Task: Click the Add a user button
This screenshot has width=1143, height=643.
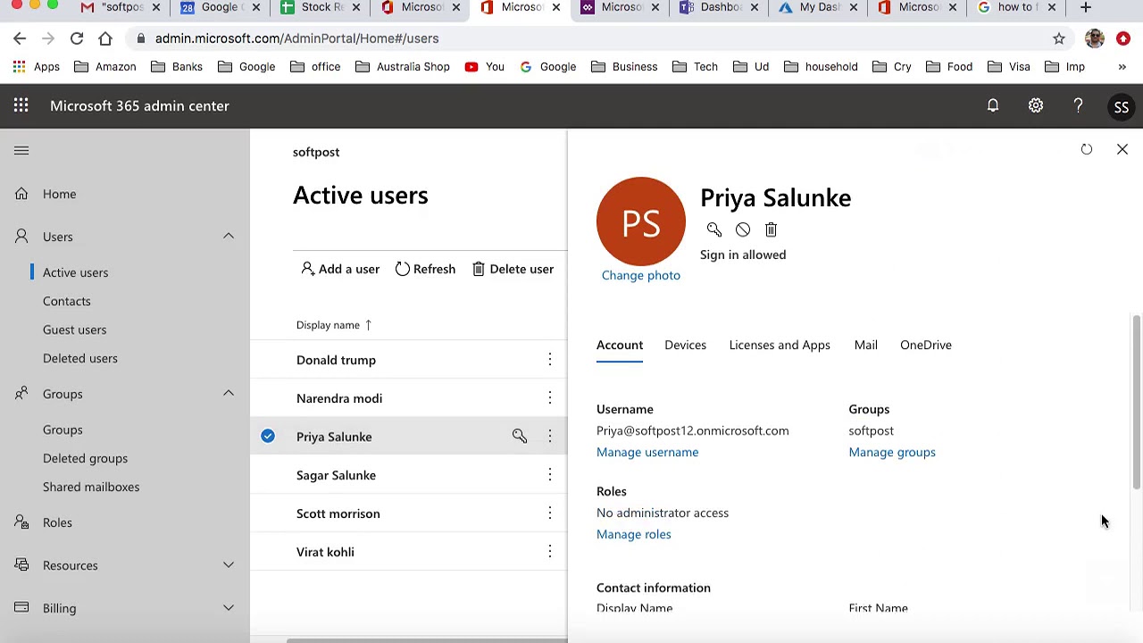Action: pos(340,269)
